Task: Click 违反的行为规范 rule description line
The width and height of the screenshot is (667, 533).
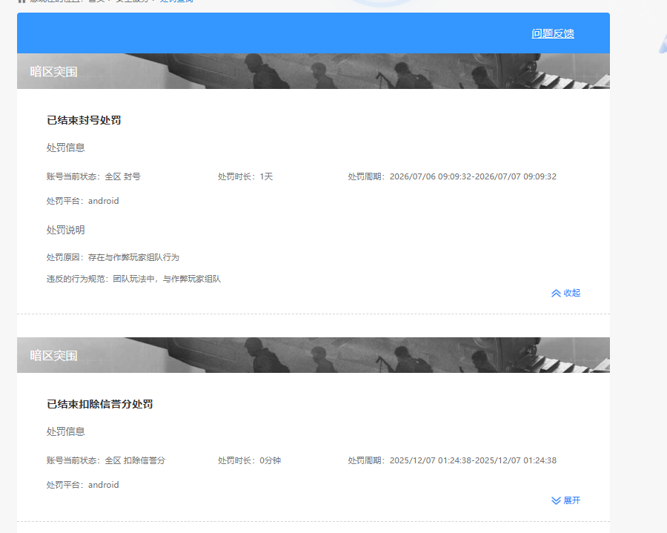Action: coord(133,279)
